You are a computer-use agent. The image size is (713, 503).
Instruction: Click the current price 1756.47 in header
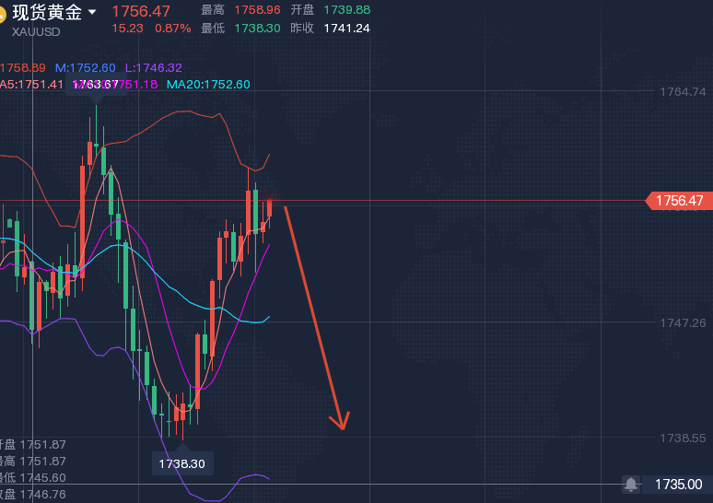pyautogui.click(x=141, y=11)
